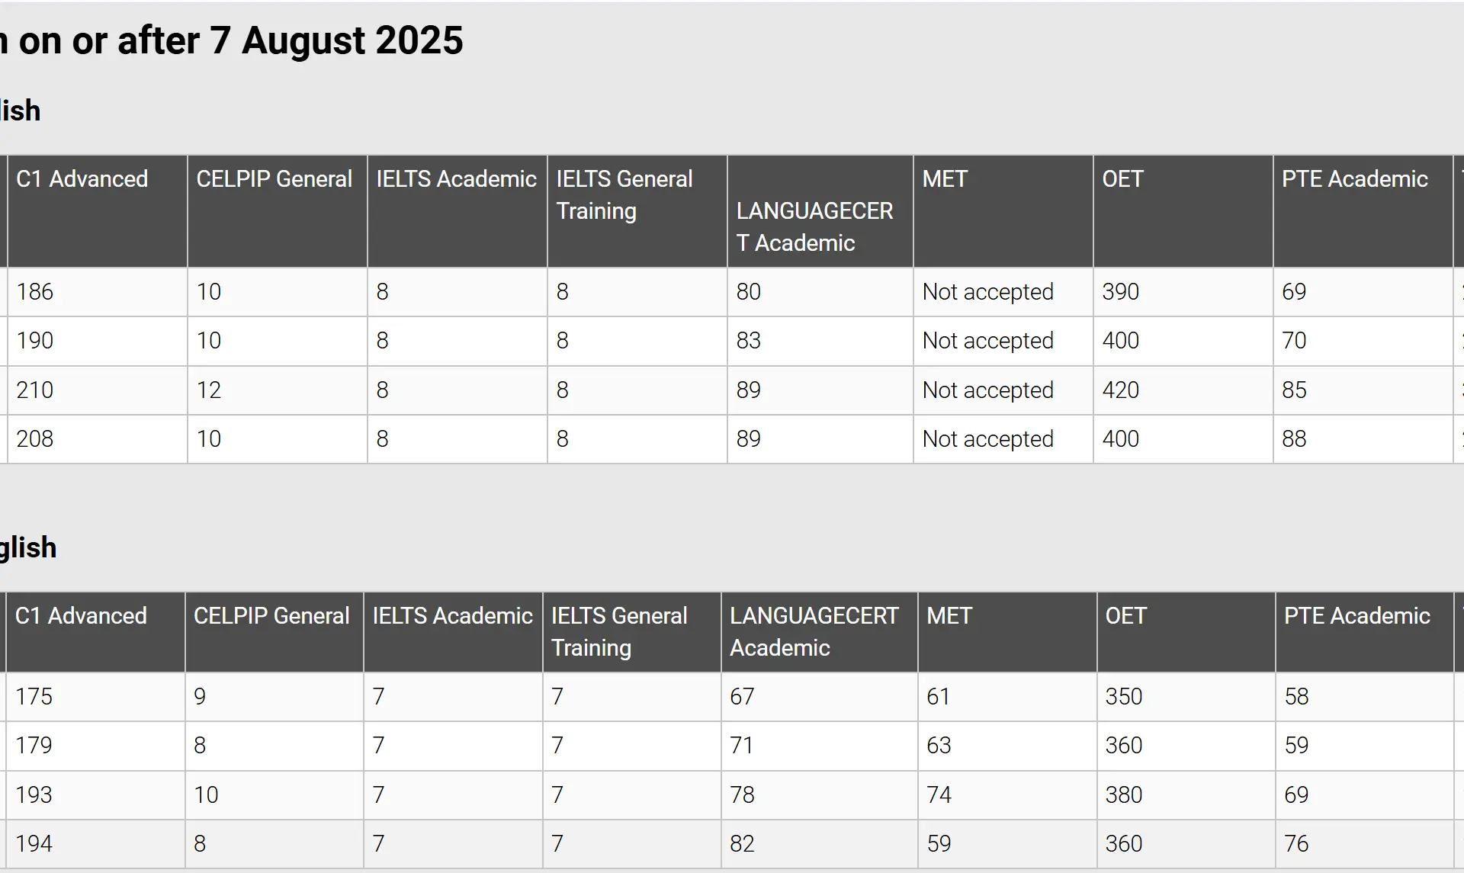Viewport: 1464px width, 873px height.
Task: Click the C1 Advanced score 210
Action: tap(35, 390)
